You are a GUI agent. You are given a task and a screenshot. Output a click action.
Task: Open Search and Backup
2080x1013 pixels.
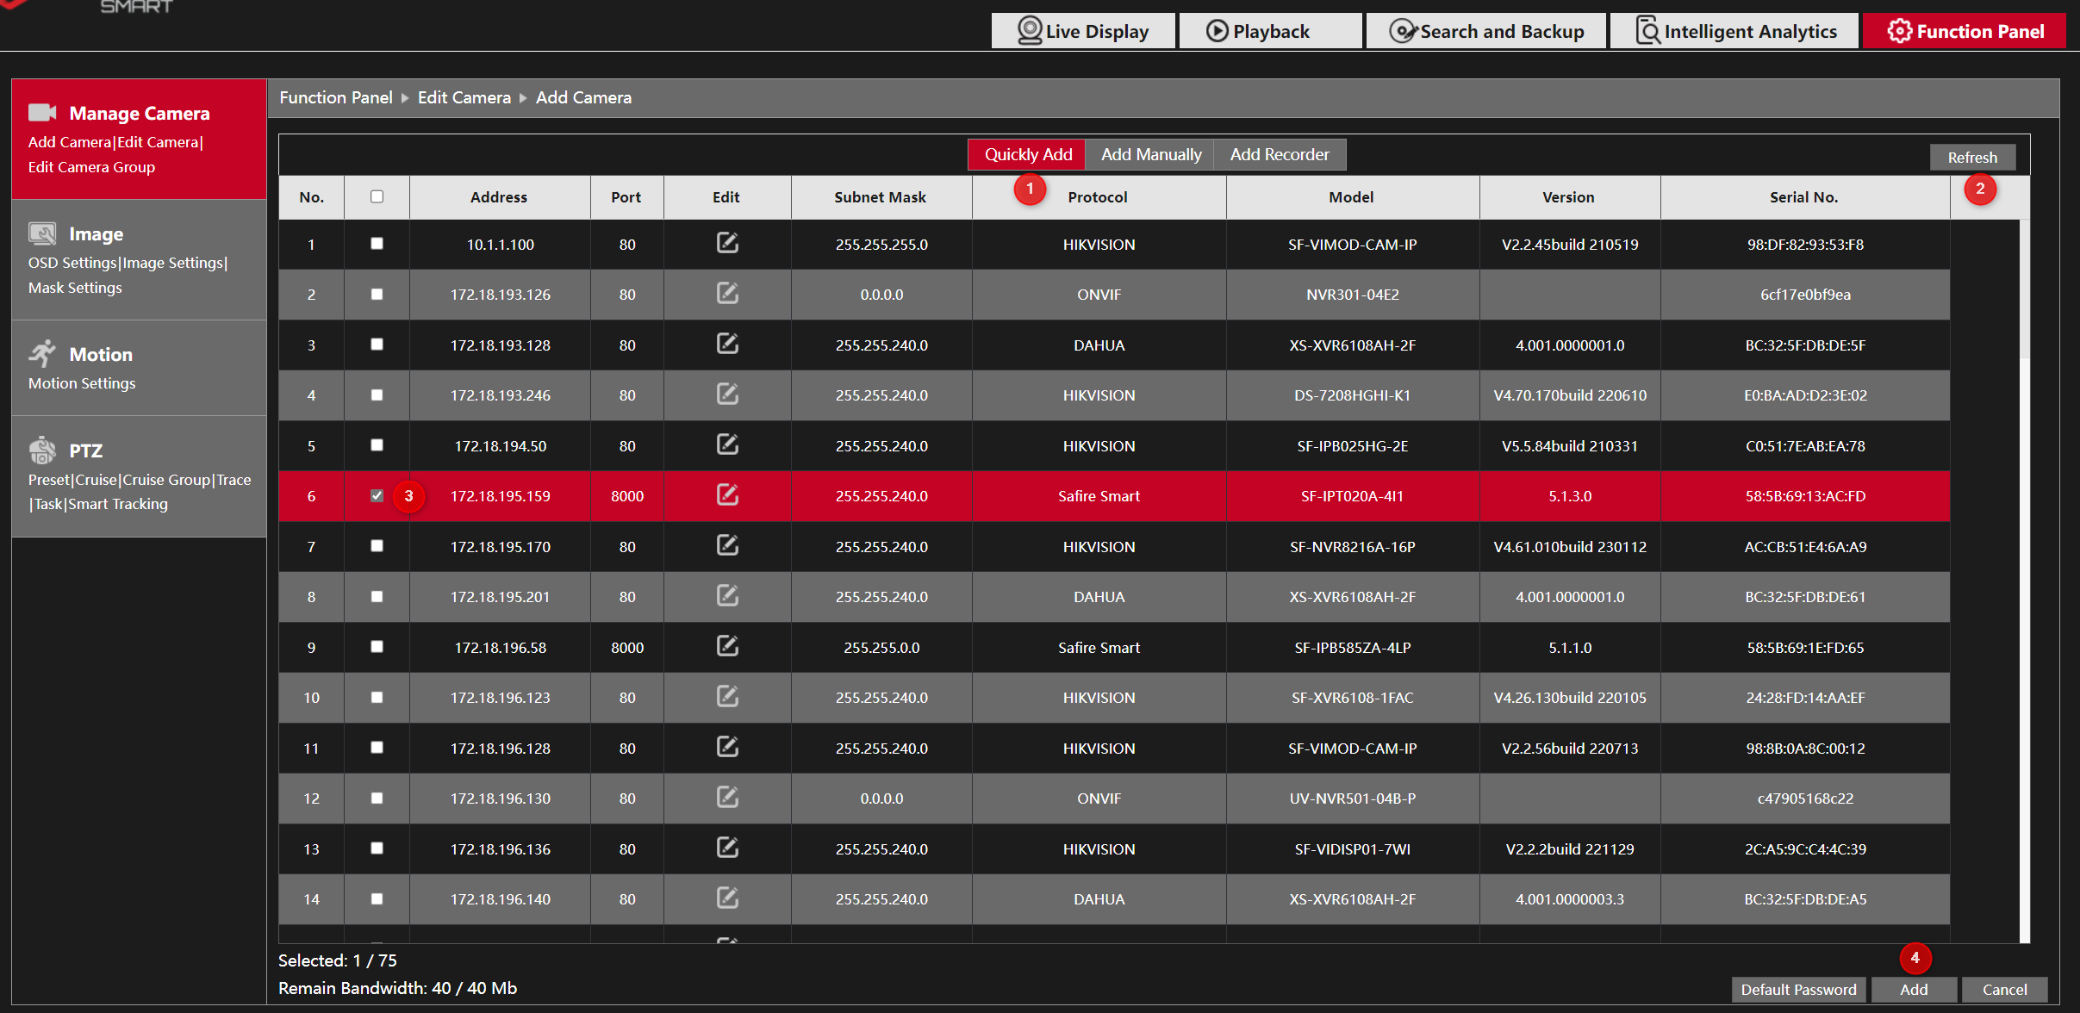(1486, 31)
